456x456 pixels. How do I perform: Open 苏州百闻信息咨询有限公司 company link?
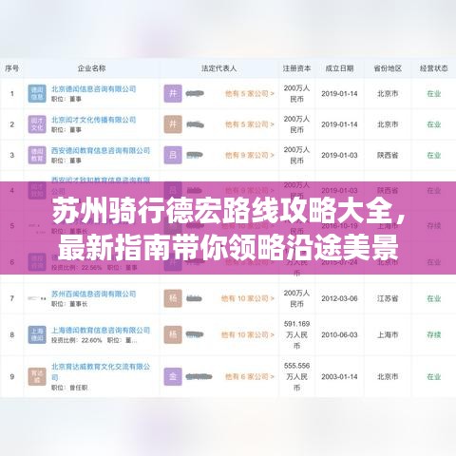pyautogui.click(x=94, y=294)
